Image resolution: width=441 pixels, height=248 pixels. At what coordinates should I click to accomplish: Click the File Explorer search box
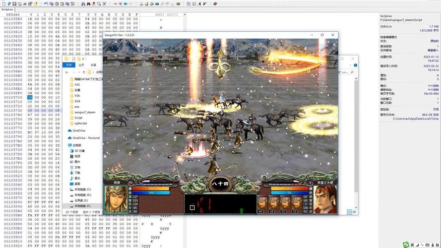346,72
